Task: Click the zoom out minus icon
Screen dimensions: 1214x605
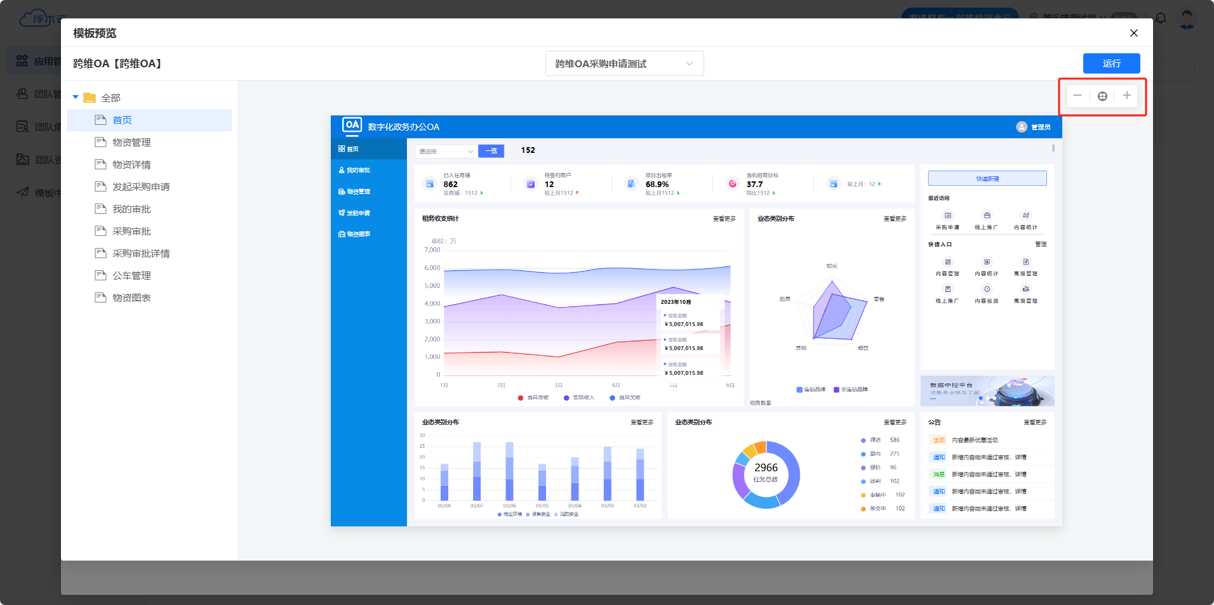Action: point(1077,96)
